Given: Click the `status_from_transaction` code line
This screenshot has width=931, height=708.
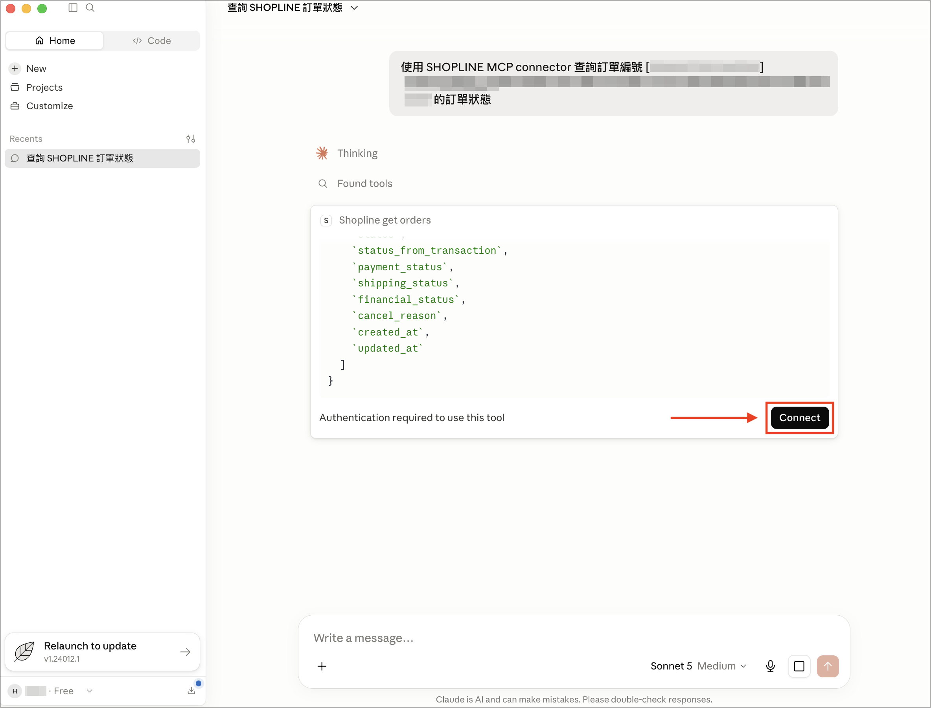Looking at the screenshot, I should (430, 250).
